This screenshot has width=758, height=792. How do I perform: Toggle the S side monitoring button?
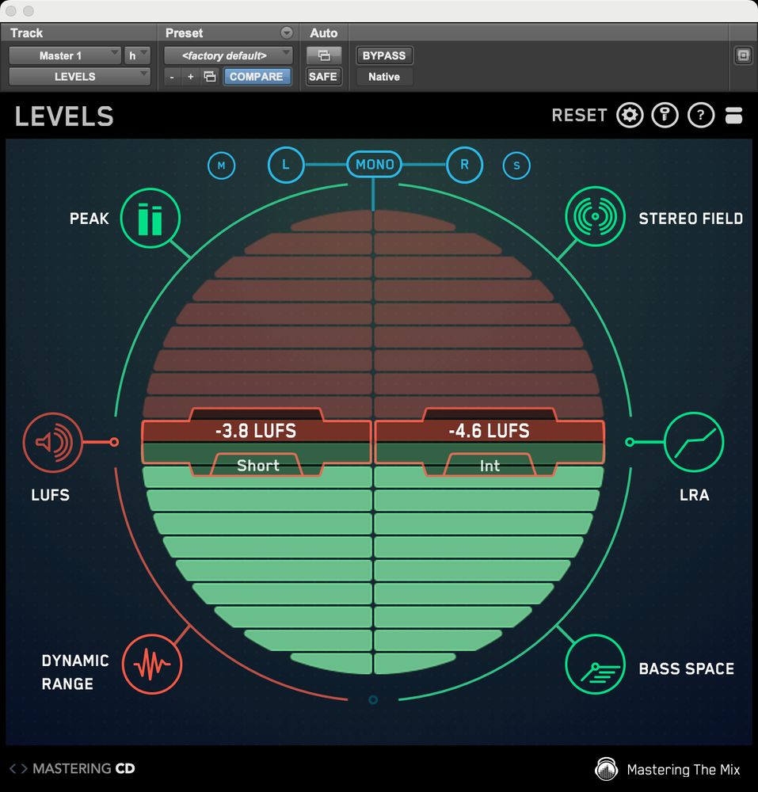tap(516, 166)
